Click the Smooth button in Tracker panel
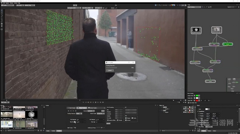Image resolution: width=240 pixels, height=134 pixels. click(108, 123)
